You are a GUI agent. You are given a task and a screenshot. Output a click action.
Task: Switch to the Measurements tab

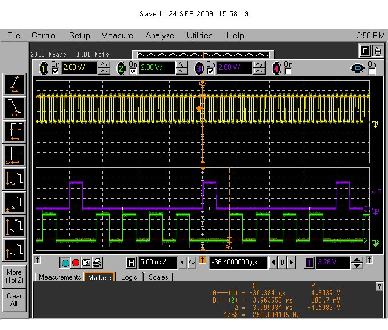pos(59,277)
